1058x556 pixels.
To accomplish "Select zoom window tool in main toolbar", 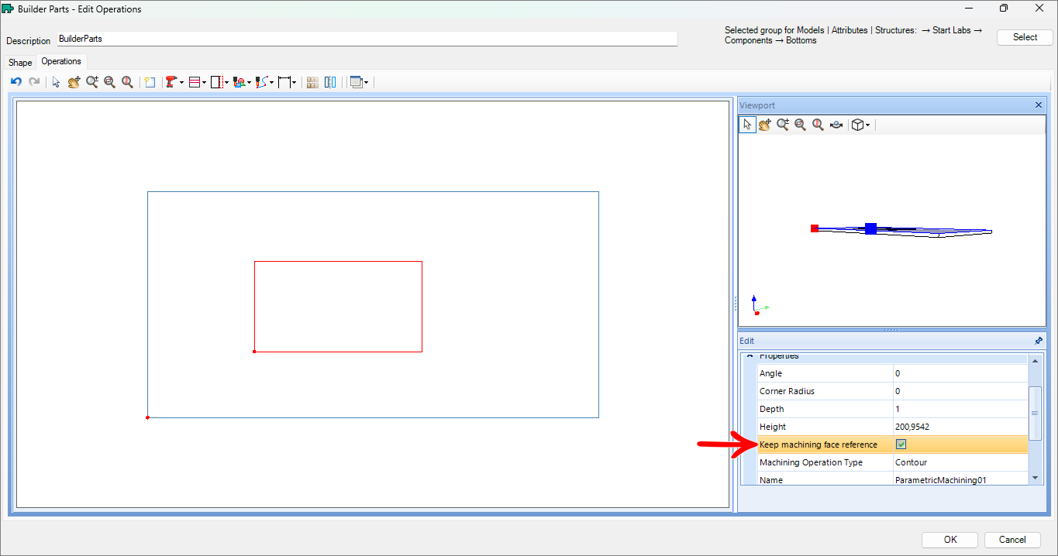I will [x=92, y=81].
